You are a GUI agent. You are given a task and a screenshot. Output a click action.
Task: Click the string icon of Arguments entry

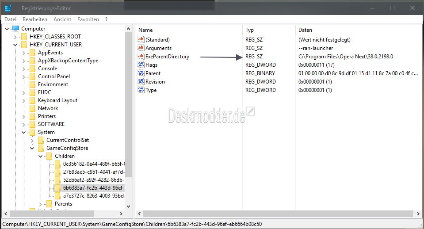point(141,48)
